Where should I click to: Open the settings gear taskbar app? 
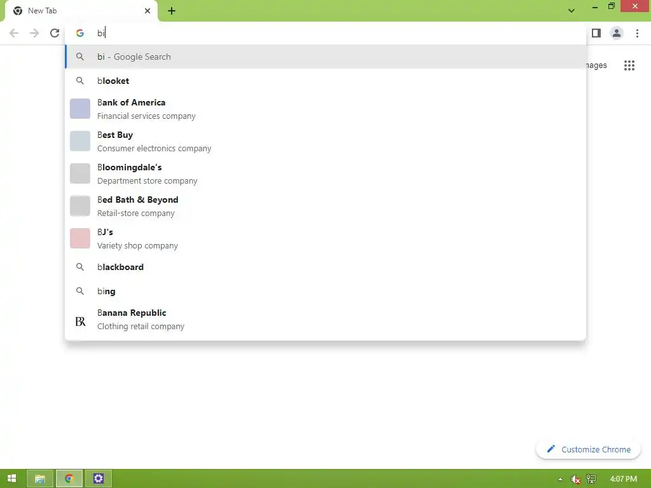pyautogui.click(x=99, y=478)
